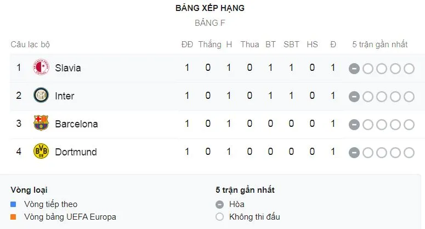
Task: Click the blue Vòng tiếp theo swatch
Action: pos(14,204)
